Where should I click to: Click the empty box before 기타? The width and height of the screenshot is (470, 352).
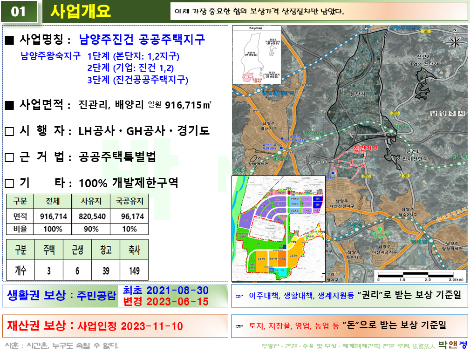(x=9, y=183)
